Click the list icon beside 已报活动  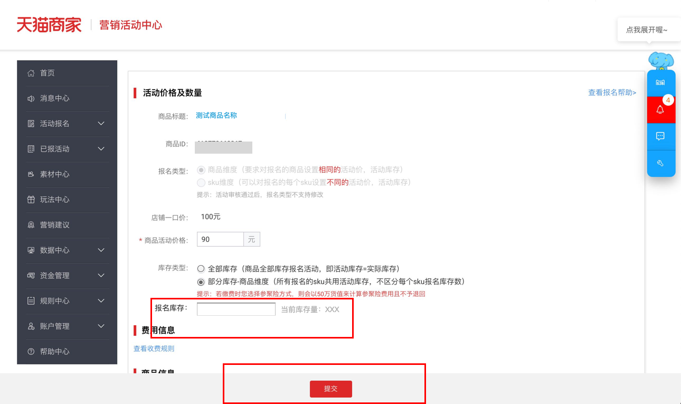(31, 149)
